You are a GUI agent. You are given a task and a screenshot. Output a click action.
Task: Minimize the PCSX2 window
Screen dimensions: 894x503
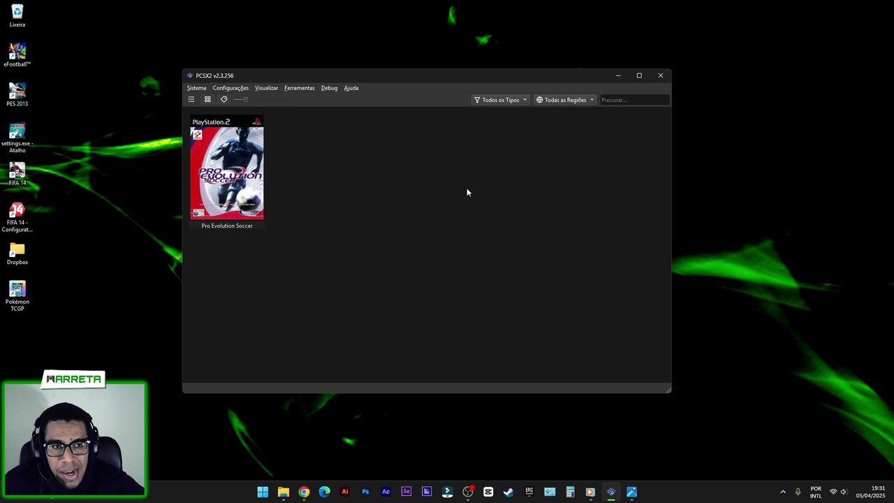point(618,75)
